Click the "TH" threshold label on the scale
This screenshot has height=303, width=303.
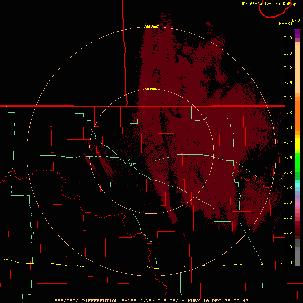click(x=289, y=262)
